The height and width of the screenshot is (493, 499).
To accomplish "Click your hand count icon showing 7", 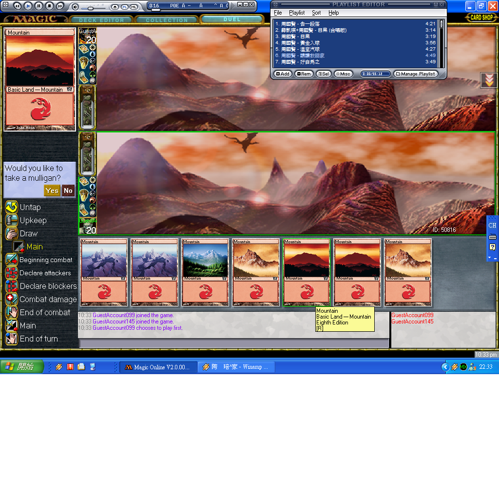I will [84, 195].
